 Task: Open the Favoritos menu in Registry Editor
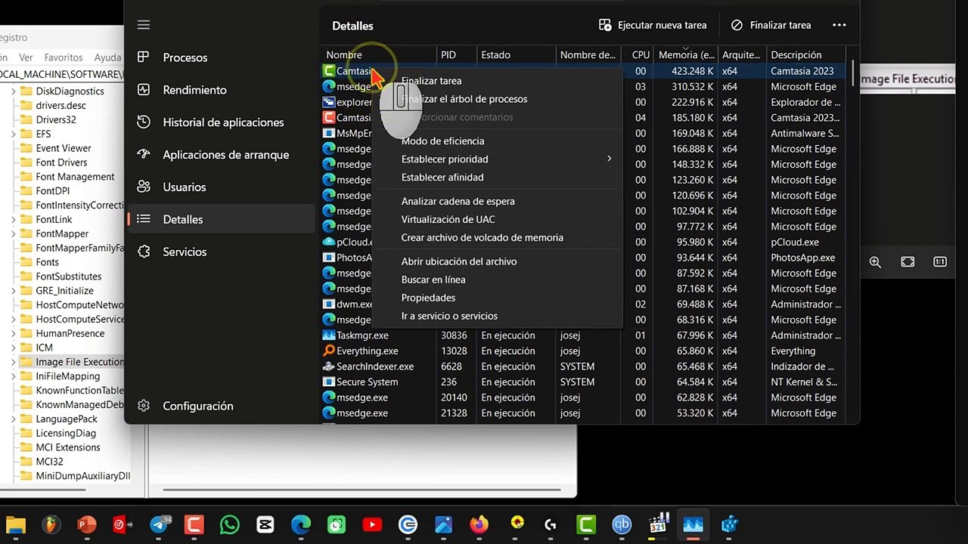tap(64, 57)
